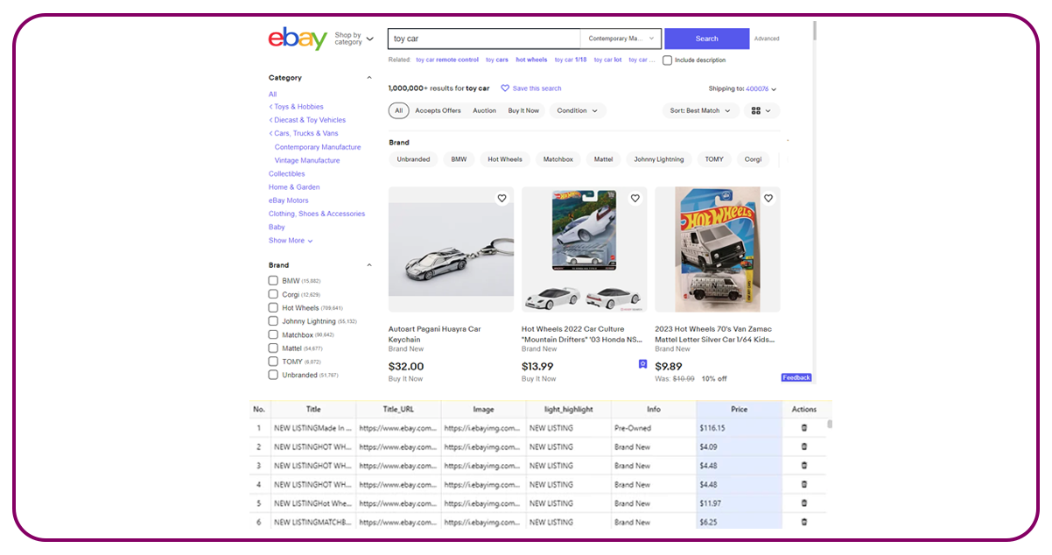Collapse the Category sidebar section

coord(368,78)
